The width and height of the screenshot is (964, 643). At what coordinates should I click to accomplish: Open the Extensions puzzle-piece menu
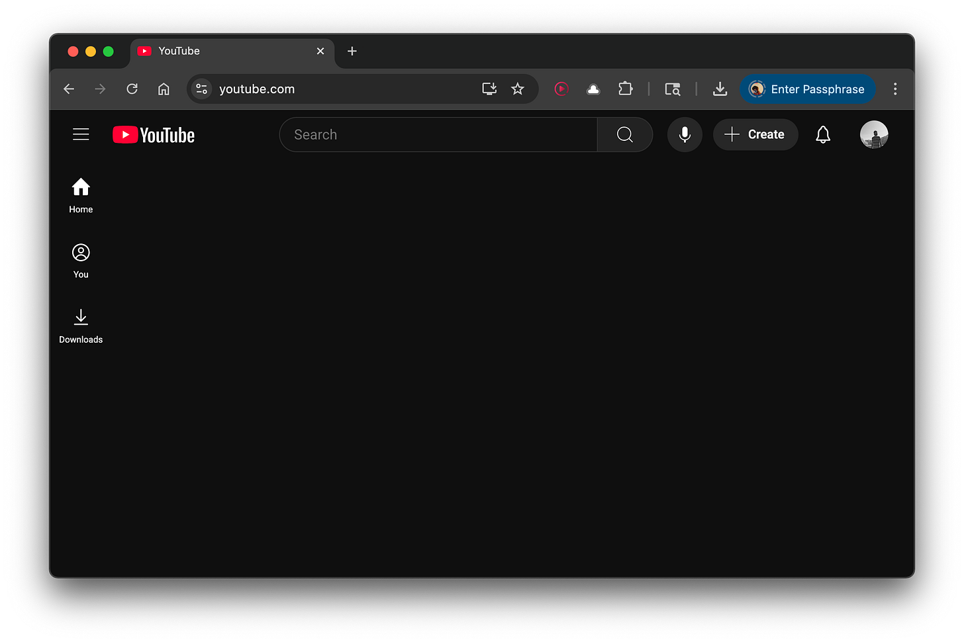coord(626,89)
